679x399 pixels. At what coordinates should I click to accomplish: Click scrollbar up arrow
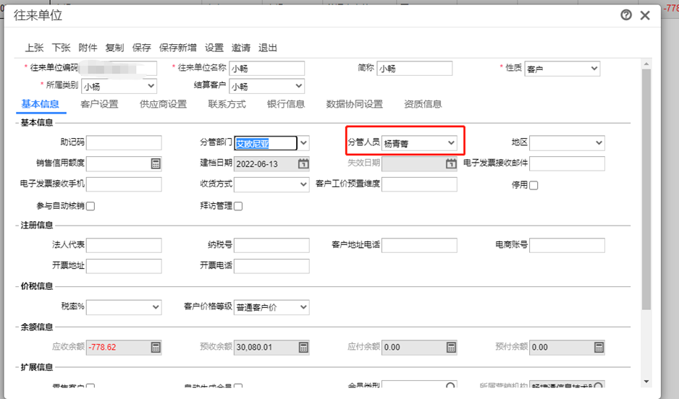pos(646,64)
